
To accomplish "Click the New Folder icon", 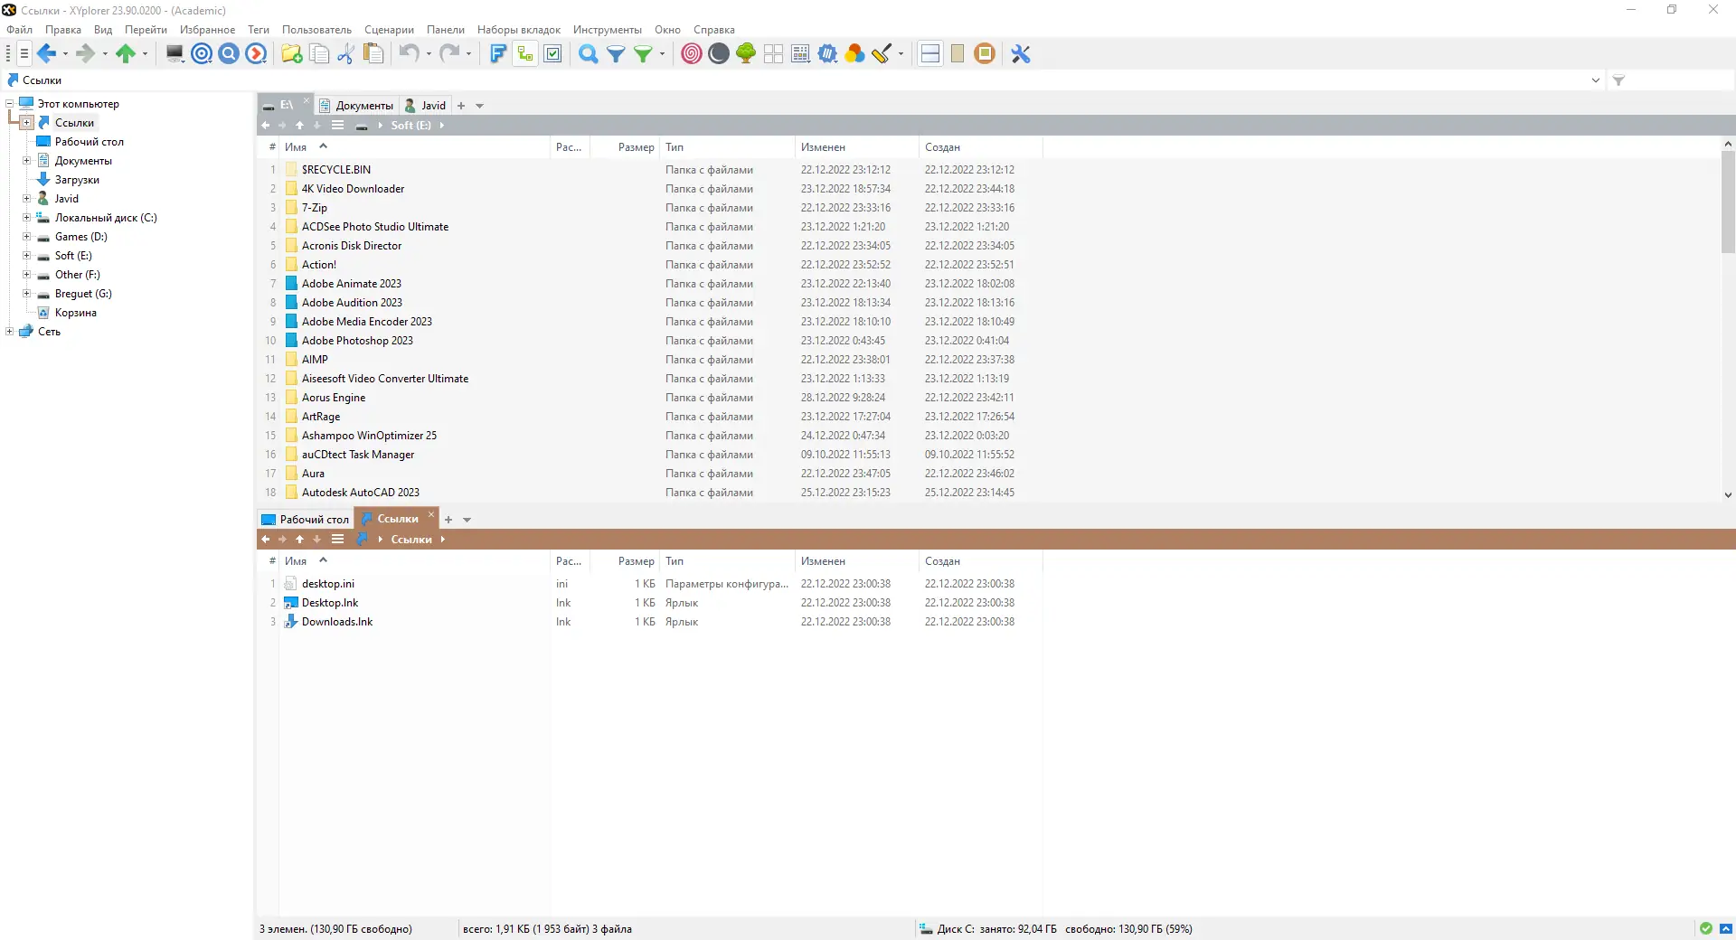I will pos(290,53).
